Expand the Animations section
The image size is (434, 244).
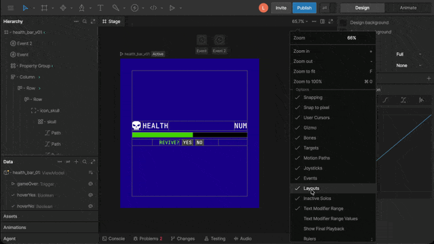[50, 228]
